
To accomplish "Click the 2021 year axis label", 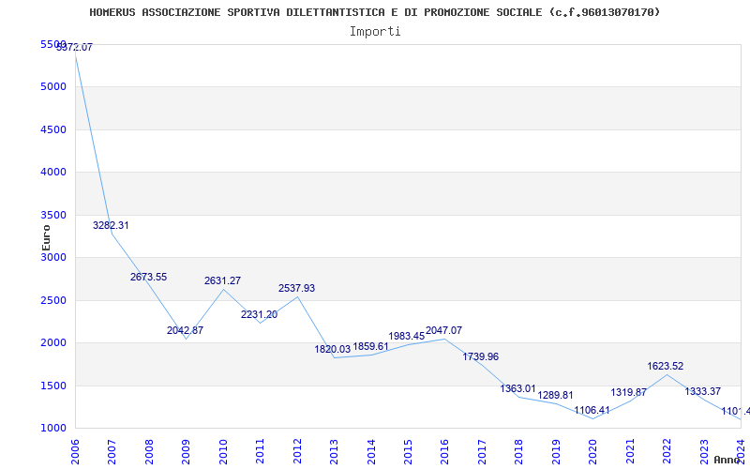I will 630,452.
